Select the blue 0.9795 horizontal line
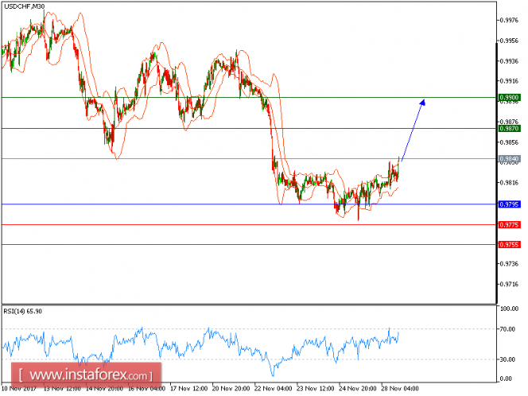This screenshot has width=528, height=396. click(249, 204)
